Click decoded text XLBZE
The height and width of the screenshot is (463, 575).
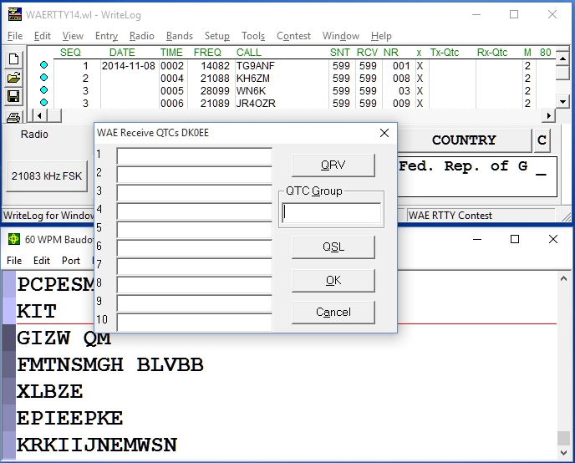(50, 391)
